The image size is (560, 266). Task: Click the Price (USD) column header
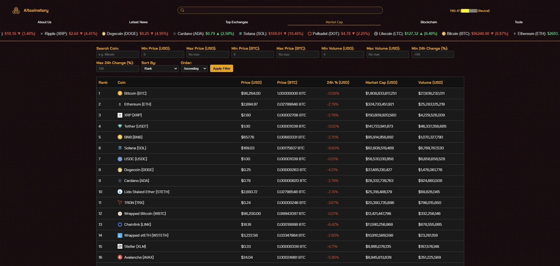(x=251, y=83)
